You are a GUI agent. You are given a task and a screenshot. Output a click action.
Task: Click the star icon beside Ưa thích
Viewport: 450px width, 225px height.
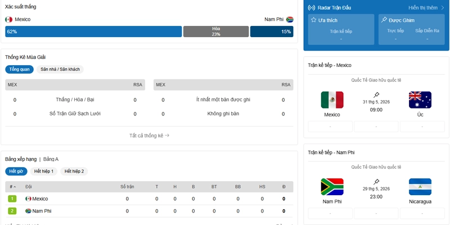click(x=314, y=20)
